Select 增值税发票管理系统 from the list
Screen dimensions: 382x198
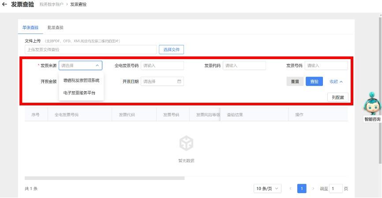[x=81, y=81]
